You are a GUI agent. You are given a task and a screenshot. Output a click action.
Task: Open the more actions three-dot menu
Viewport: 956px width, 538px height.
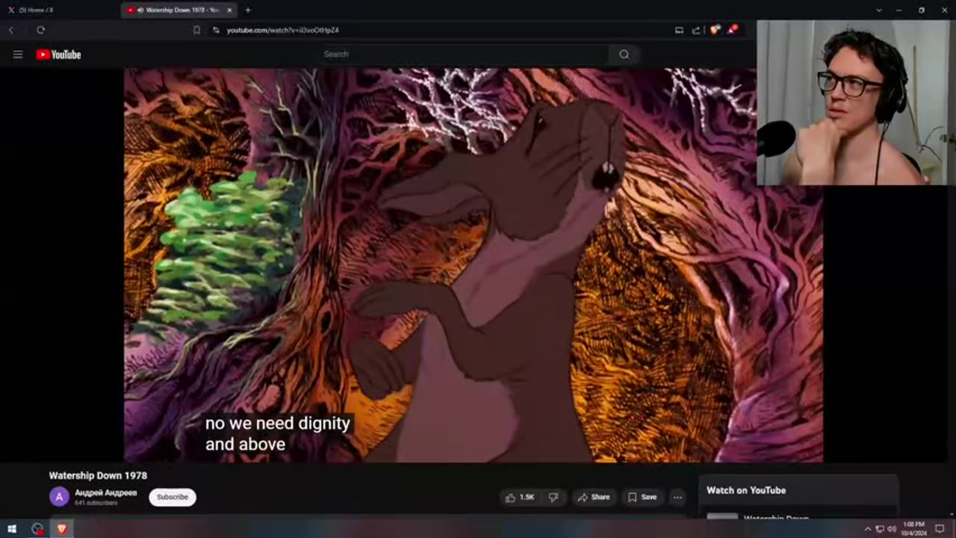pyautogui.click(x=677, y=497)
